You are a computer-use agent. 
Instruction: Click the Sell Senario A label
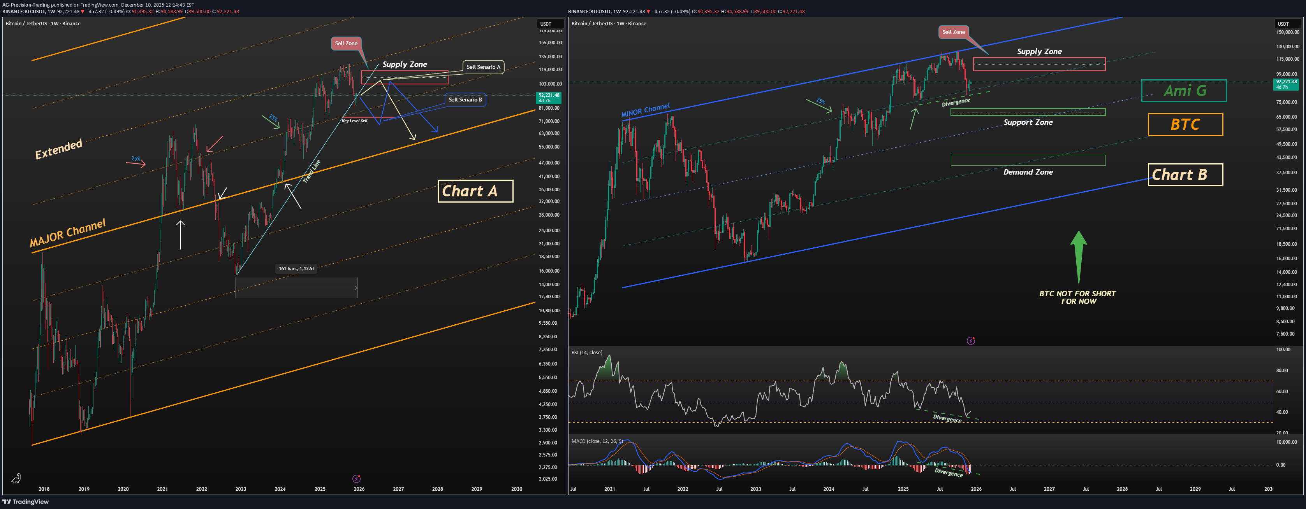coord(483,67)
